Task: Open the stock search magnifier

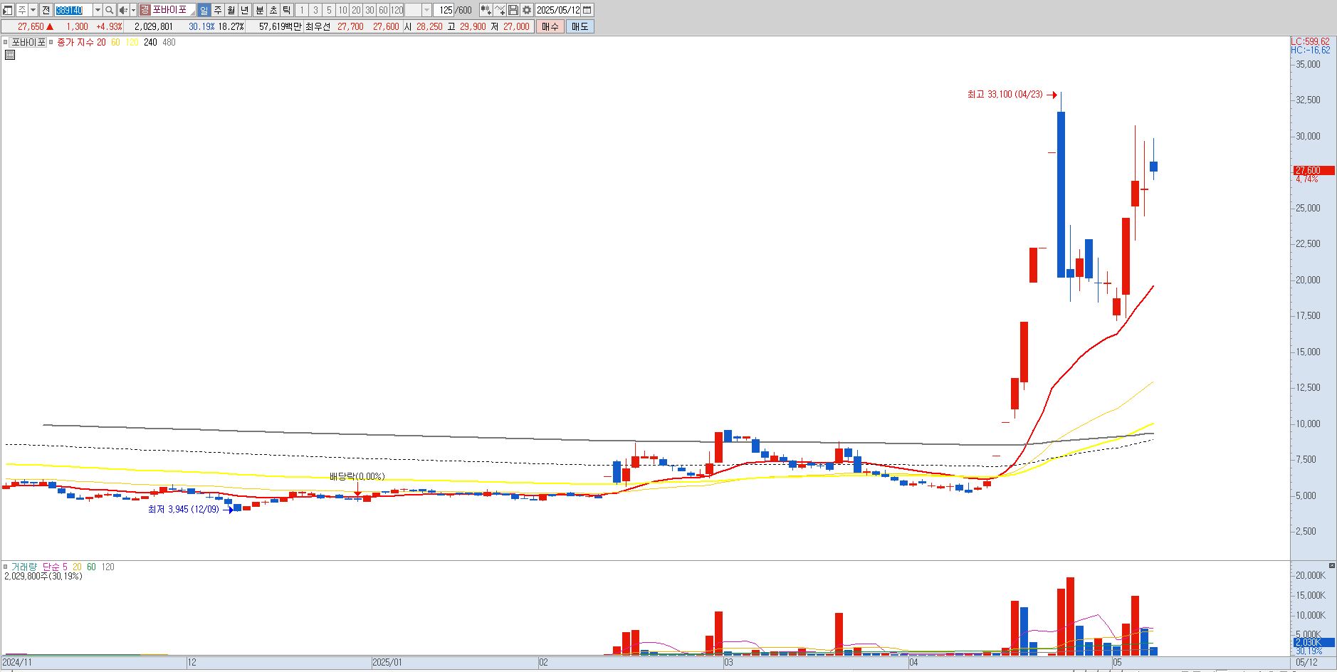Action: pos(110,10)
